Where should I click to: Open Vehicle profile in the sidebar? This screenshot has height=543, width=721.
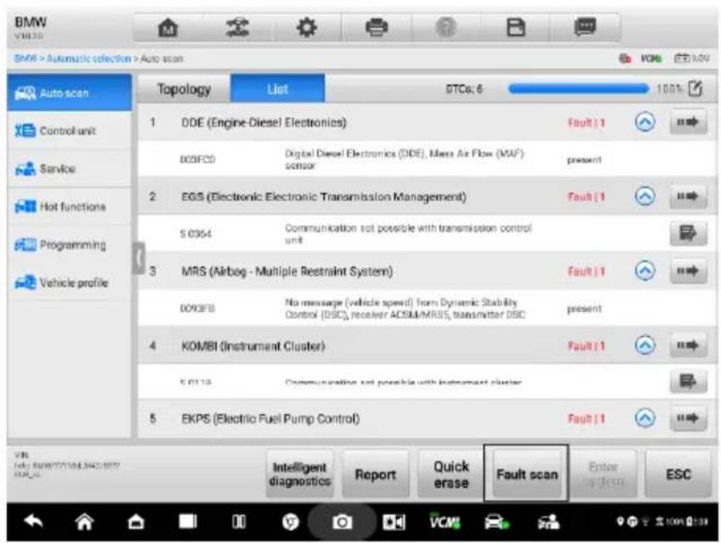click(70, 283)
